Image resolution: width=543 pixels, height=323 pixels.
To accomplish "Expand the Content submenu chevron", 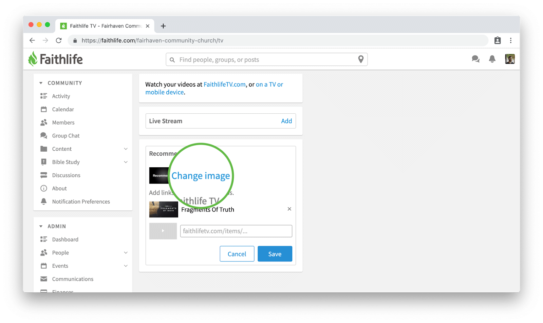I will coord(126,149).
